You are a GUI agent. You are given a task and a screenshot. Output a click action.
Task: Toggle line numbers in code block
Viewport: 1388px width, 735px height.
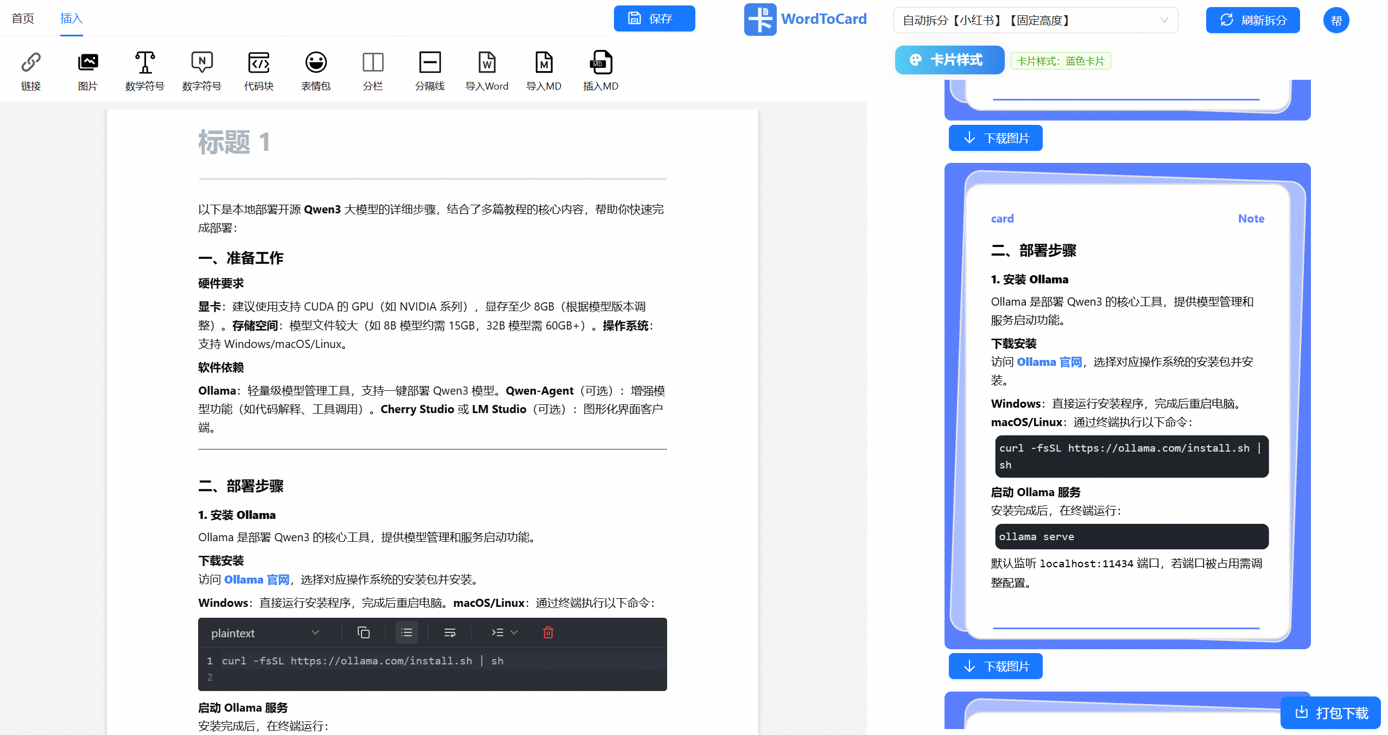click(x=406, y=632)
